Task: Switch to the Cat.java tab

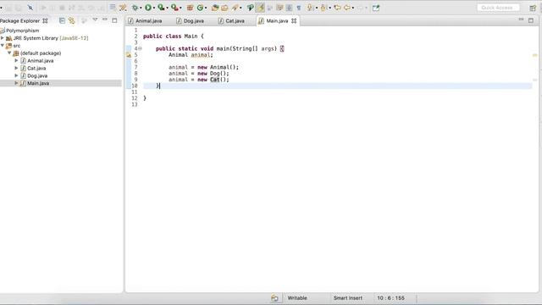Action: point(231,20)
